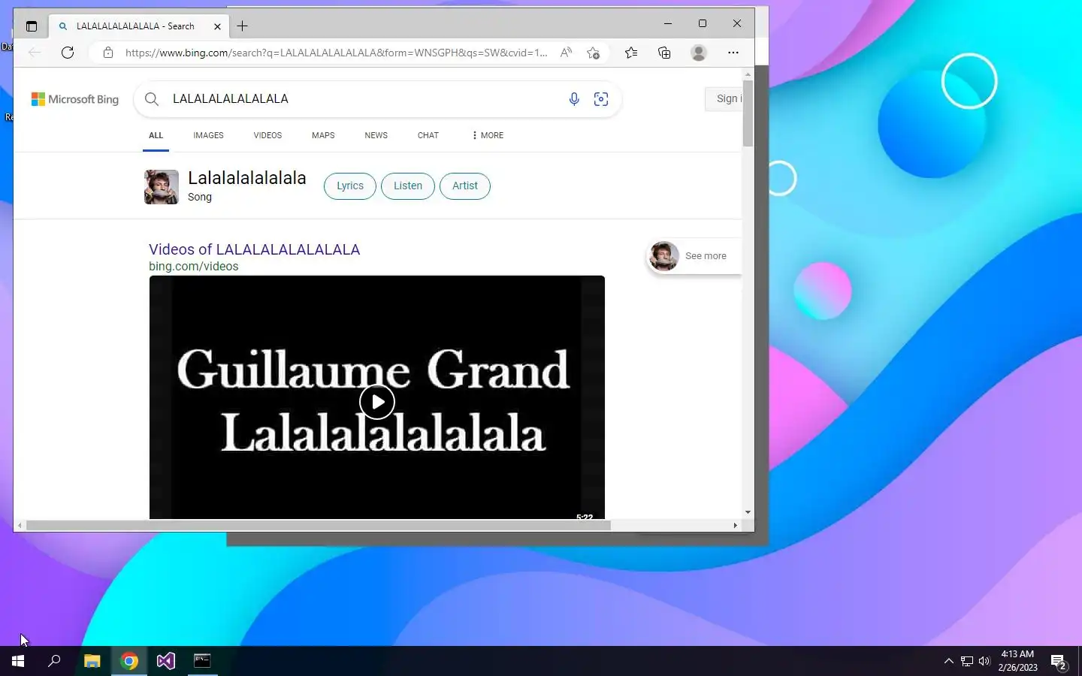Viewport: 1082px width, 676px height.
Task: Click the scroll down arrow
Action: 748,512
